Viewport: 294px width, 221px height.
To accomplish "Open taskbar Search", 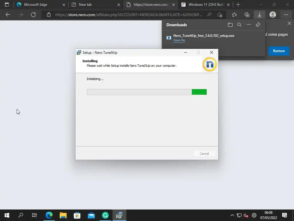I will click(21, 215).
